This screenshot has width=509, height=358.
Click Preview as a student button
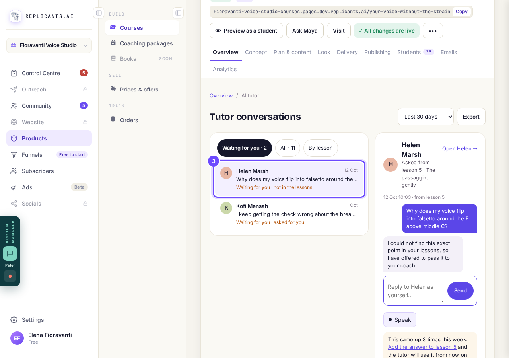click(x=246, y=31)
